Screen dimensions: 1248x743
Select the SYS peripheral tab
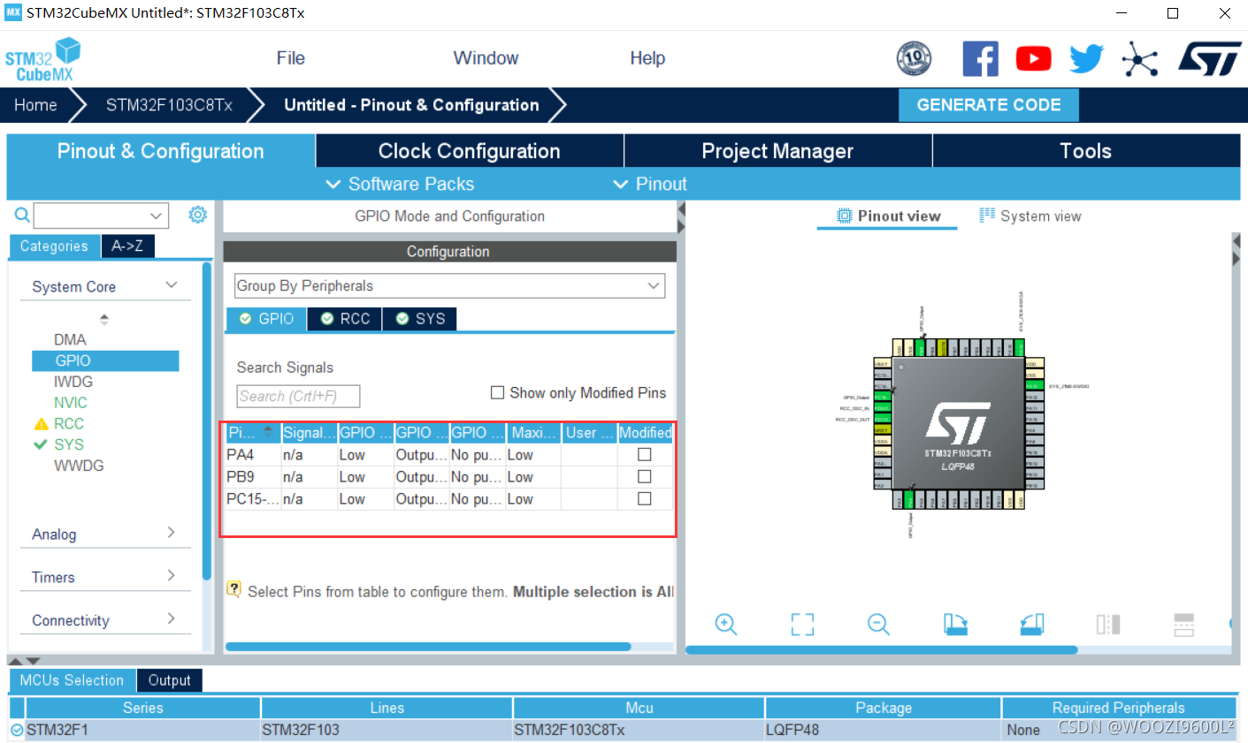420,318
